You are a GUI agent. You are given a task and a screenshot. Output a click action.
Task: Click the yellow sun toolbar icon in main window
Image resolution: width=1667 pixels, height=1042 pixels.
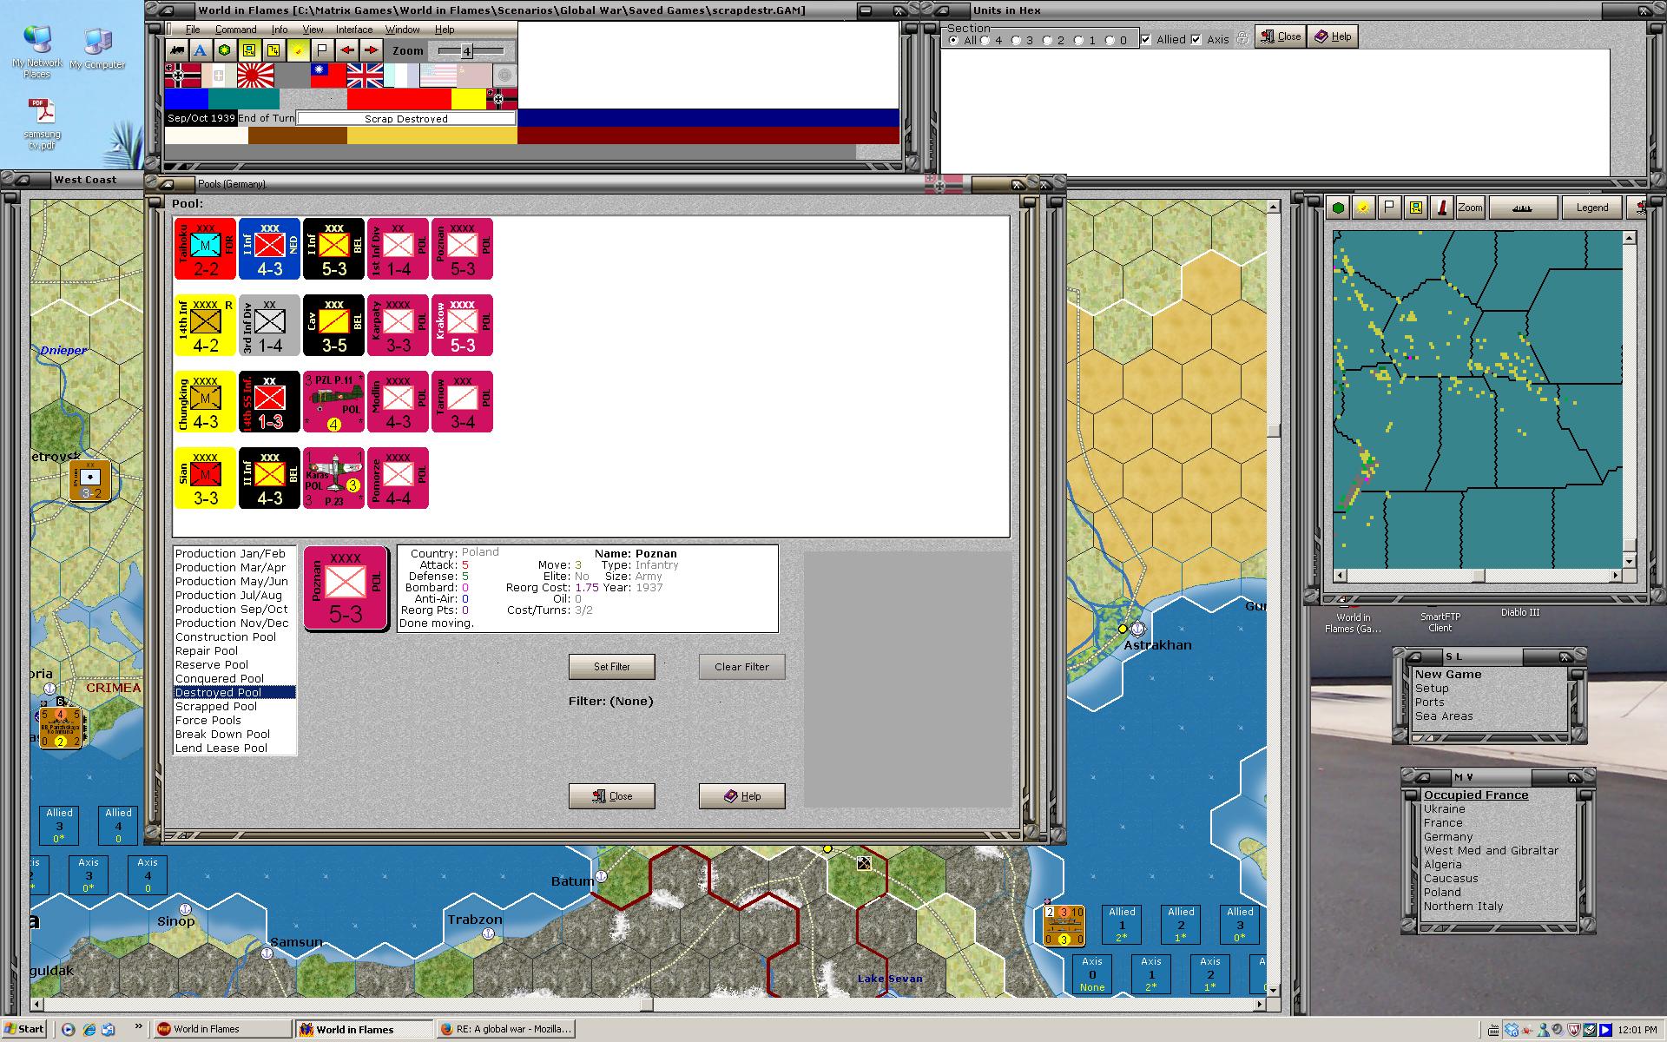pyautogui.click(x=298, y=50)
